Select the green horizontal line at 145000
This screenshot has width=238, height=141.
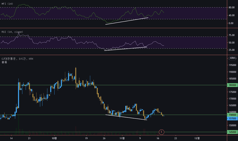coord(114,132)
